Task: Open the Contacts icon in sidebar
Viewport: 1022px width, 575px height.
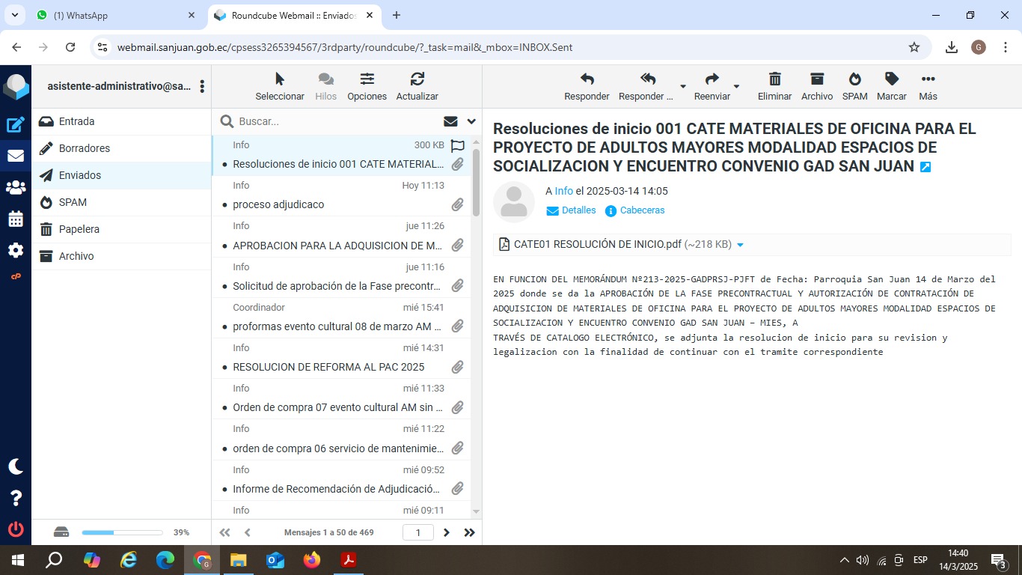Action: click(16, 188)
